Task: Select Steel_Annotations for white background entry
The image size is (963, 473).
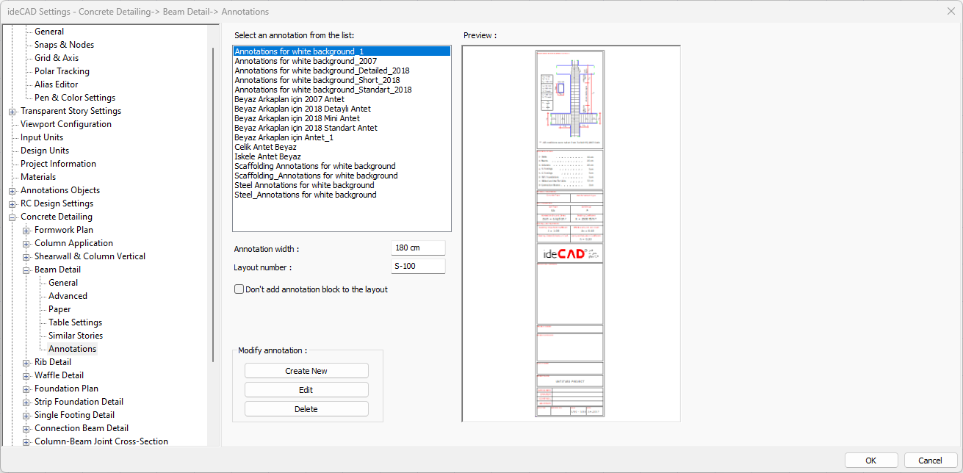Action: pyautogui.click(x=305, y=195)
